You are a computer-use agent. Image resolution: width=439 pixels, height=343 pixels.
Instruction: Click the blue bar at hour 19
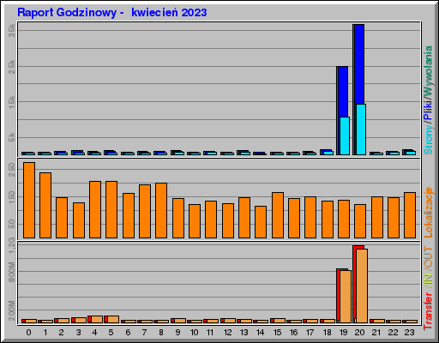pos(343,92)
